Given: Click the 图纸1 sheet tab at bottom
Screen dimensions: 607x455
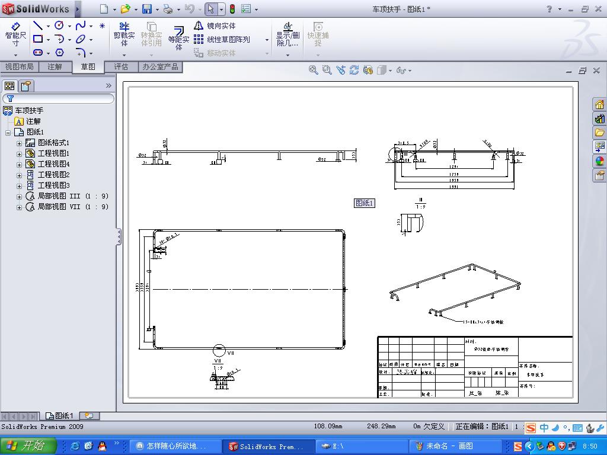Looking at the screenshot, I should pos(60,416).
